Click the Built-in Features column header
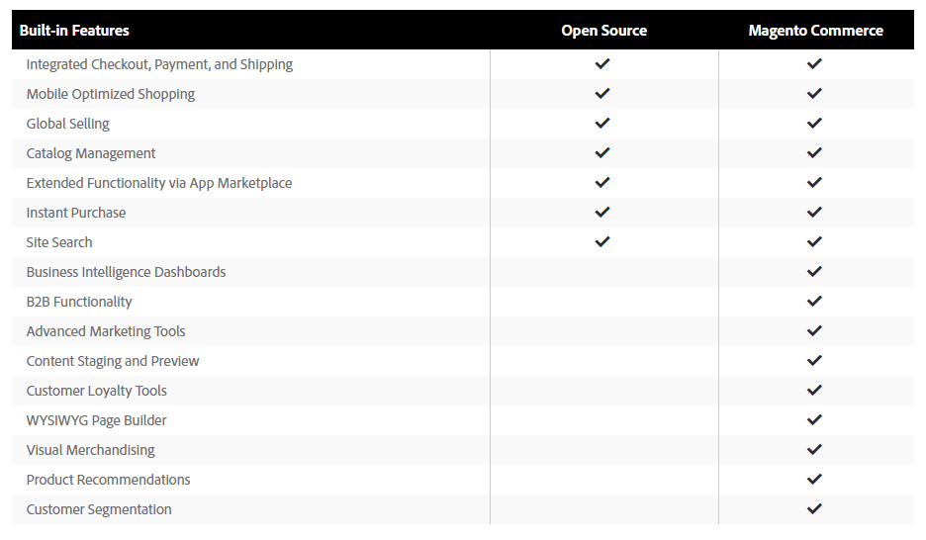This screenshot has height=540, width=926. [x=74, y=31]
